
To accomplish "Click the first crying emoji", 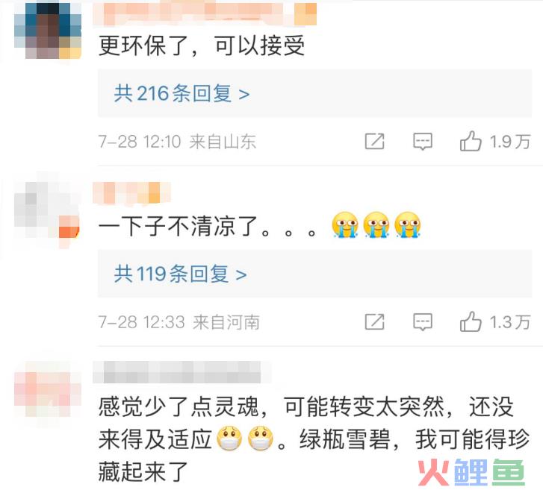I will (x=344, y=224).
